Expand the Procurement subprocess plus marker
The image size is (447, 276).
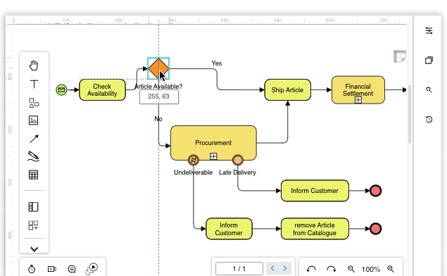click(213, 156)
